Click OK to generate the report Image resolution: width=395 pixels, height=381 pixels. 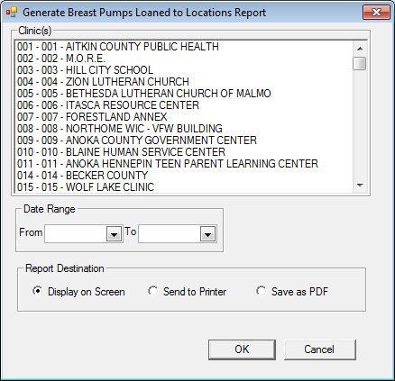tap(242, 349)
